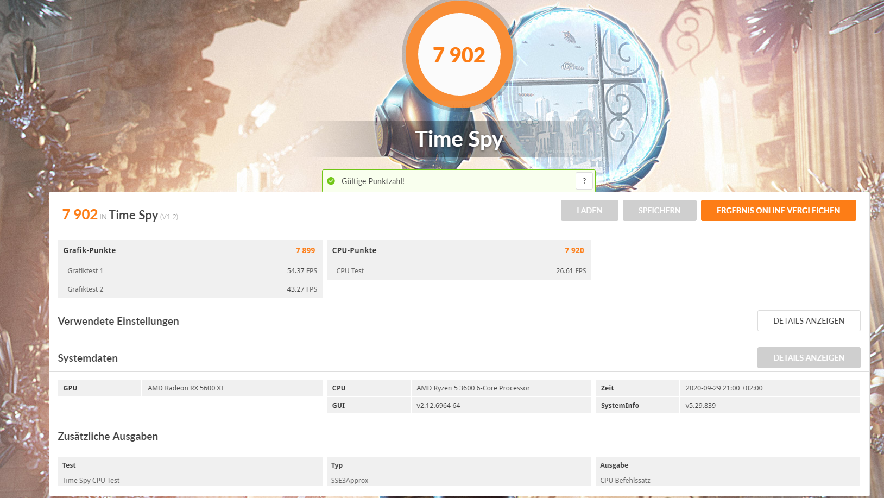Click the LADEN button
This screenshot has height=498, width=884.
589,211
